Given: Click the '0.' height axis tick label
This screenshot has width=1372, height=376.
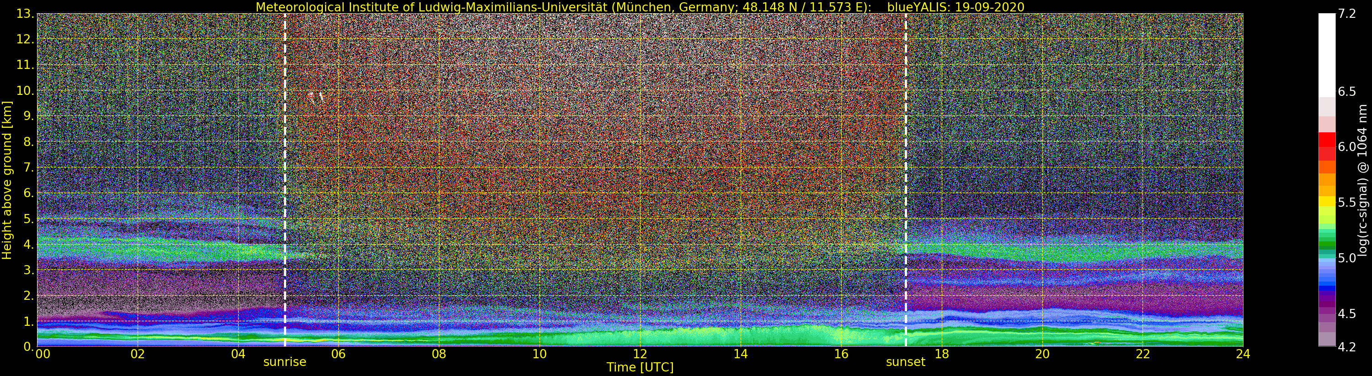Looking at the screenshot, I should pyautogui.click(x=29, y=347).
